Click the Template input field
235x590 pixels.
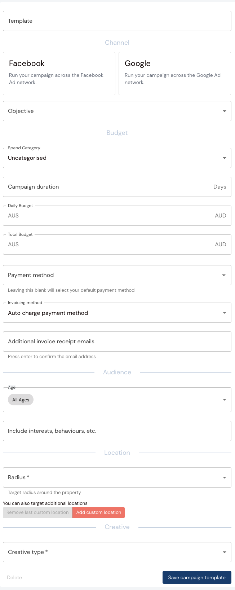[117, 21]
